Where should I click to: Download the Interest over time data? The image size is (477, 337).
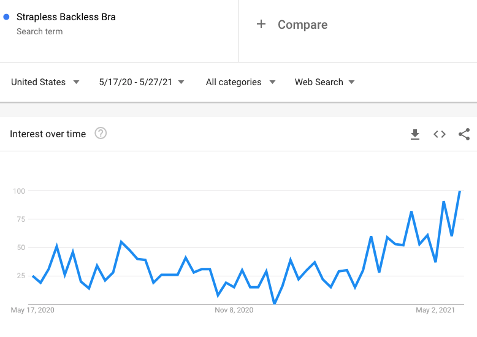coord(415,134)
